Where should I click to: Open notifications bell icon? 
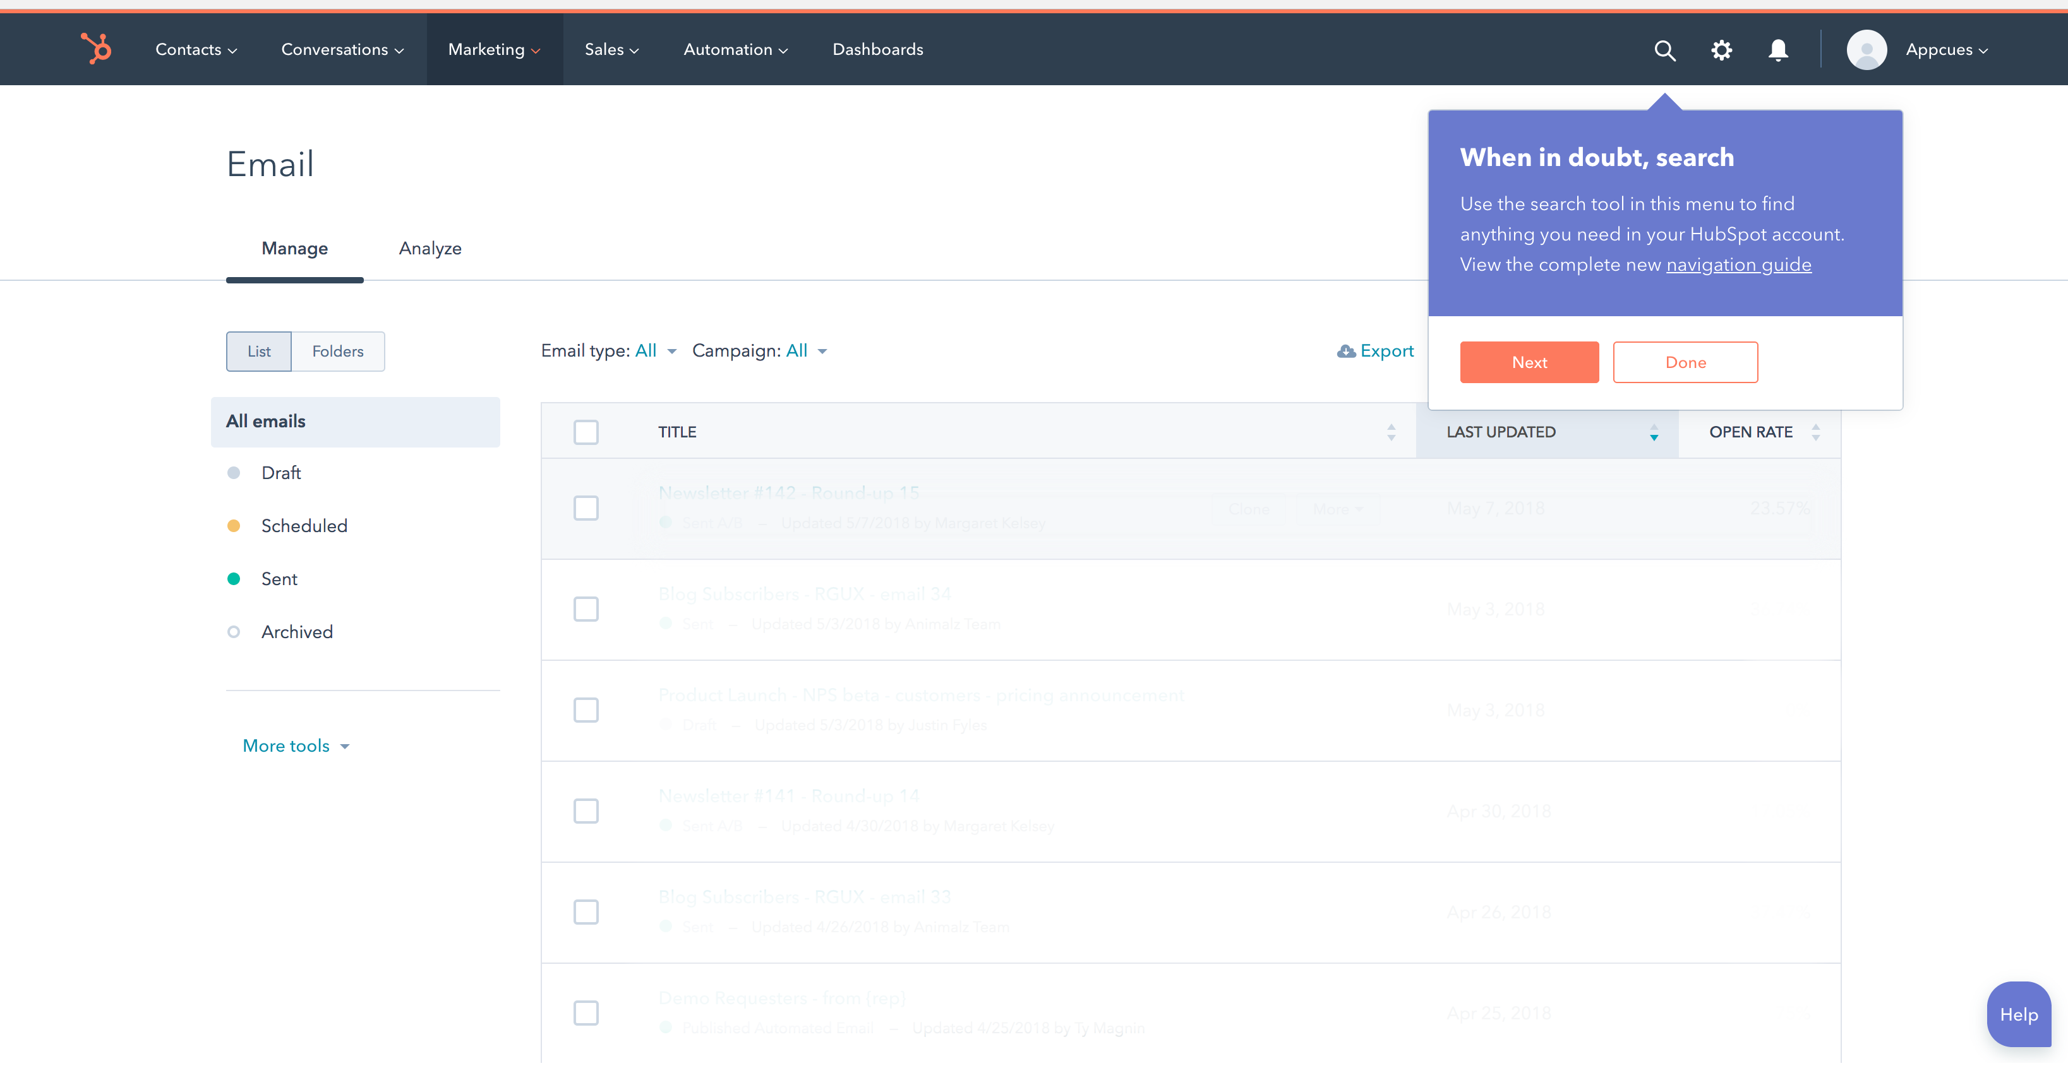click(1777, 50)
